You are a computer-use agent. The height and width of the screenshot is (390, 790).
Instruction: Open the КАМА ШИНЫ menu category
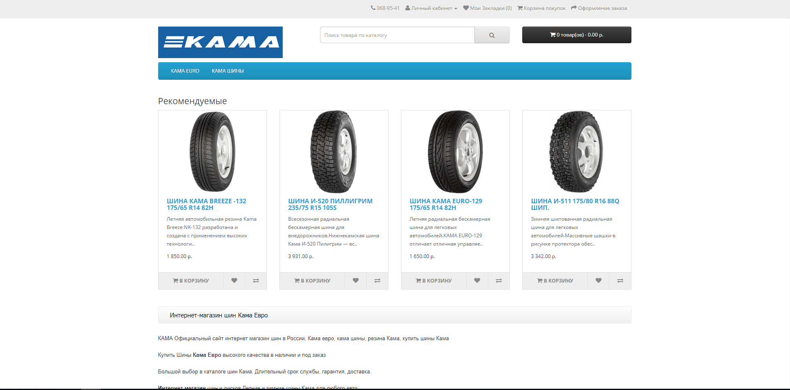coord(228,71)
